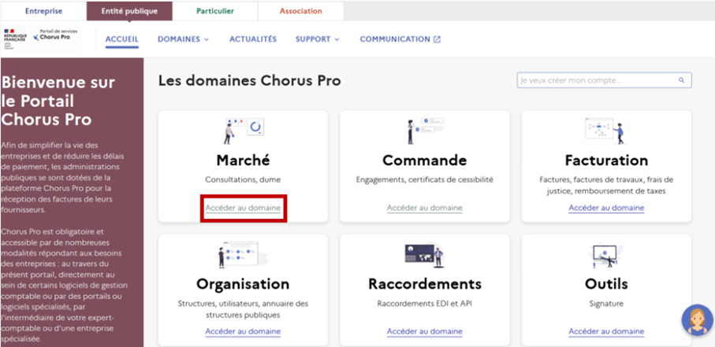Click 'Raccordements EDI et API' text
The image size is (715, 347).
click(x=425, y=303)
